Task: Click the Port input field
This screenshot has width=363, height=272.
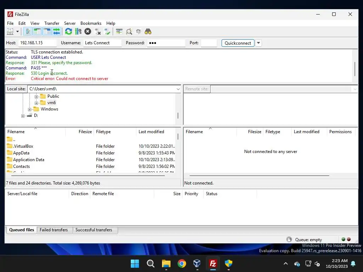Action: pos(209,43)
